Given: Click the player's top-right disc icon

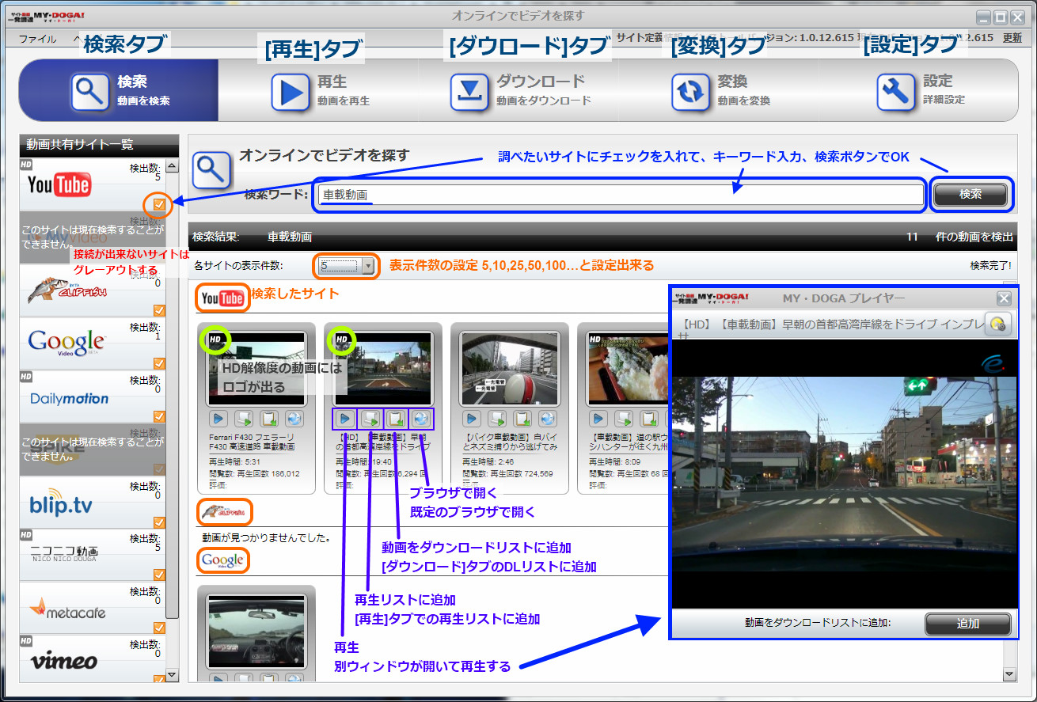Looking at the screenshot, I should coord(999,323).
